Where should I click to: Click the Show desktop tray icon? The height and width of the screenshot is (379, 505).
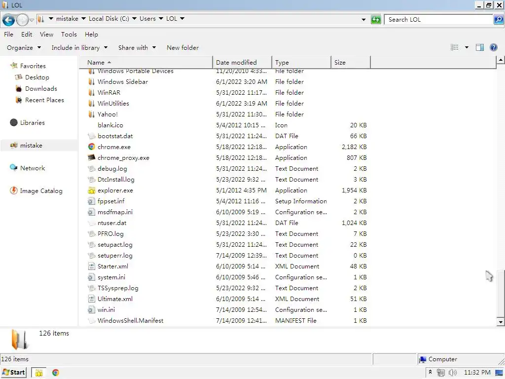[500, 373]
